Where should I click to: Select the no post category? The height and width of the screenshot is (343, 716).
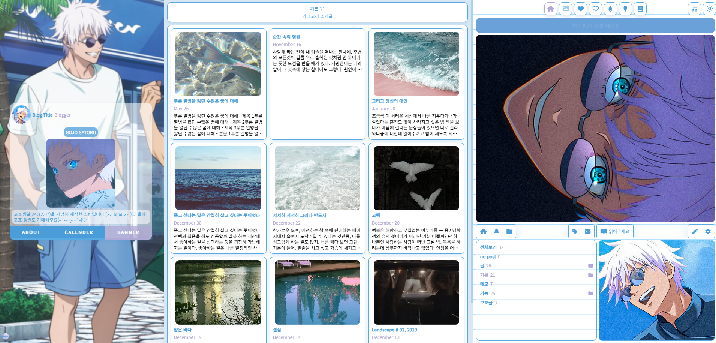(488, 257)
